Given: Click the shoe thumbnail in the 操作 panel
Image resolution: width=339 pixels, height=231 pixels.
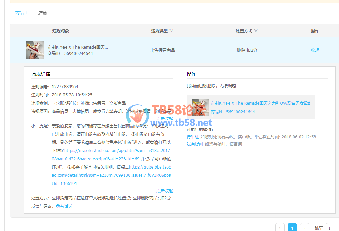Looking at the screenshot, I should pyautogui.click(x=200, y=107).
